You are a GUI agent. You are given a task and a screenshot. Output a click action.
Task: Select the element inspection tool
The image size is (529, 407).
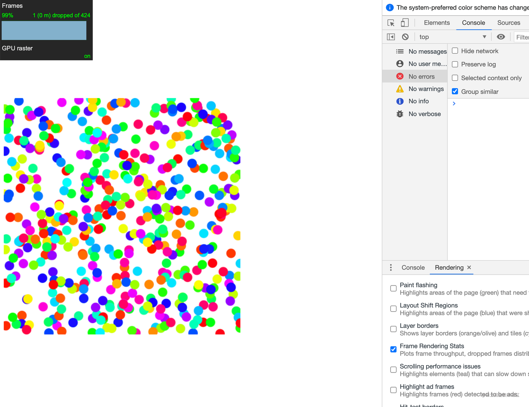pos(391,22)
